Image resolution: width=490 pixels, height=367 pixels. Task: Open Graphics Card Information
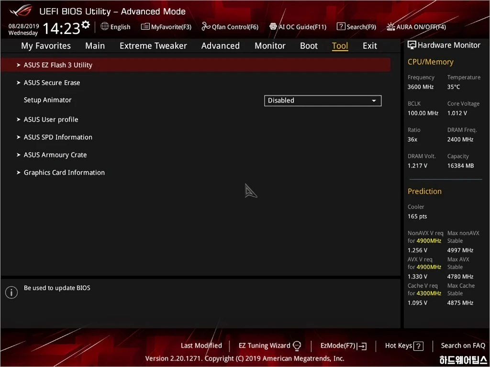64,173
